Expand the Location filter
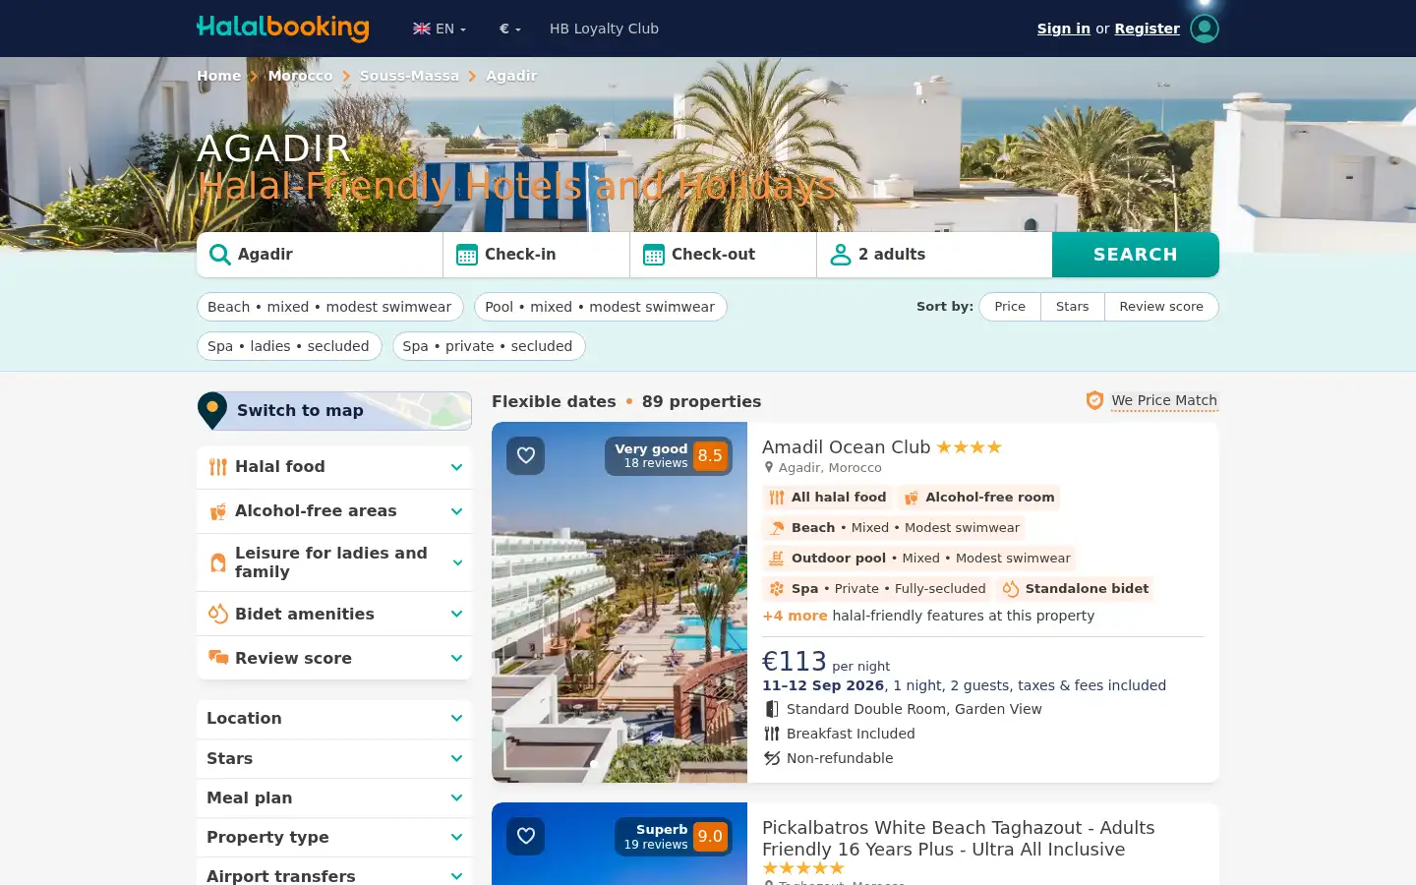 pos(334,719)
